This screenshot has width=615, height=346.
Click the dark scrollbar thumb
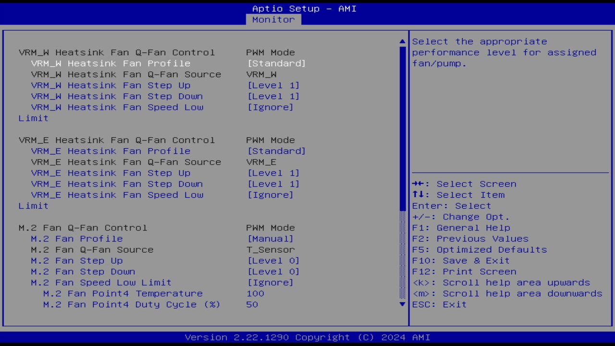403,128
